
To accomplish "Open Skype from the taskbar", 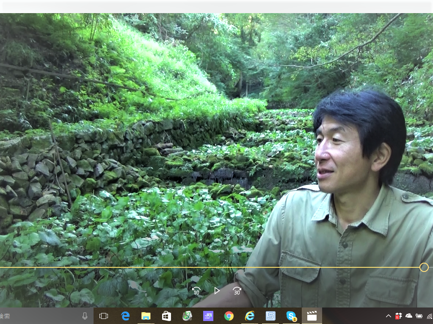I will tap(291, 316).
